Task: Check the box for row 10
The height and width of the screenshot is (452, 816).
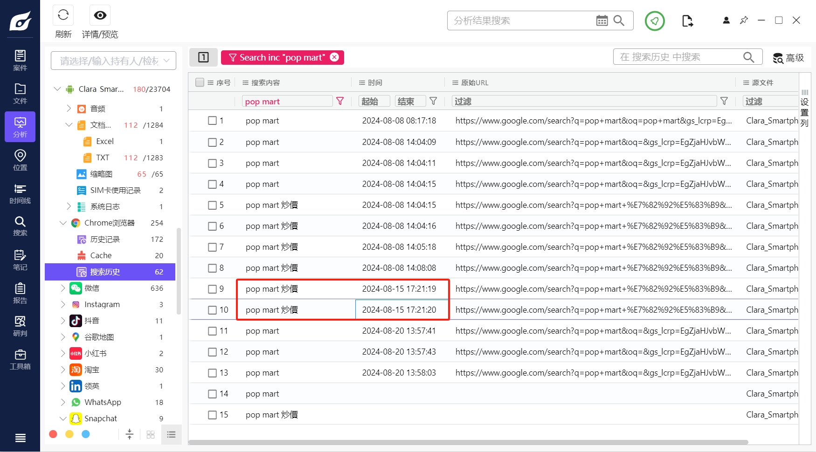Action: (x=212, y=310)
